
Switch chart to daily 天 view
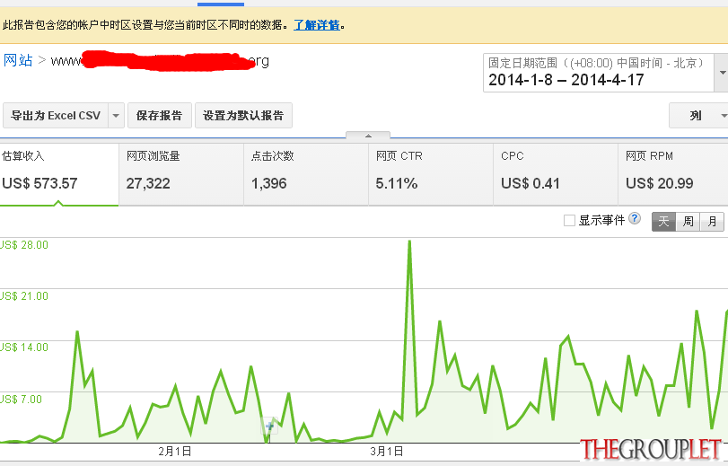(664, 221)
